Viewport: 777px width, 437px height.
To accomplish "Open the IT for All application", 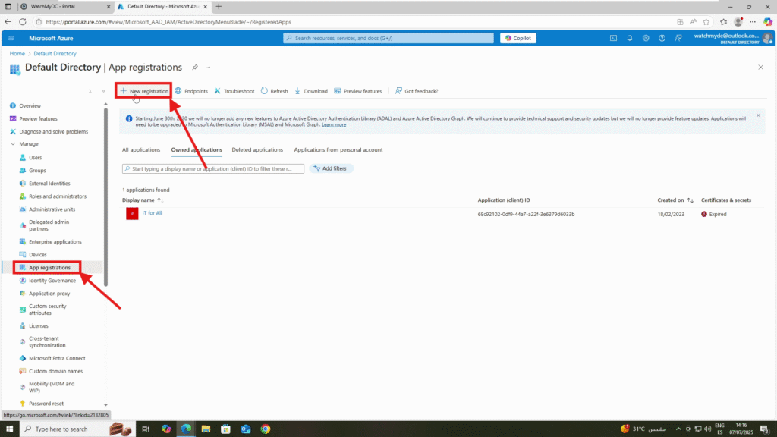I will coord(152,213).
